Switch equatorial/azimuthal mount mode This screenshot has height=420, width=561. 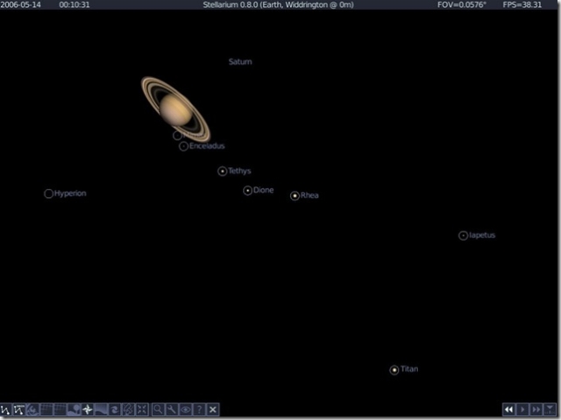129,409
